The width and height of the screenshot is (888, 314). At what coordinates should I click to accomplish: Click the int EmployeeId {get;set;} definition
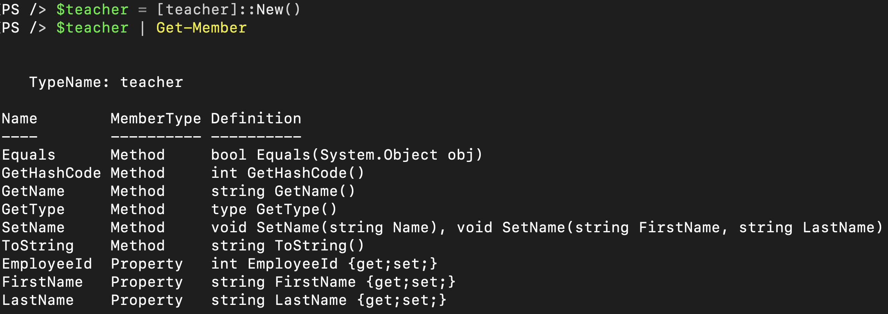point(324,264)
